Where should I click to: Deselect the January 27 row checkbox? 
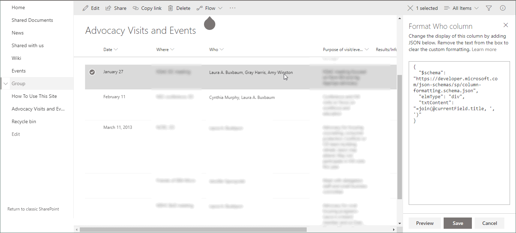[92, 72]
